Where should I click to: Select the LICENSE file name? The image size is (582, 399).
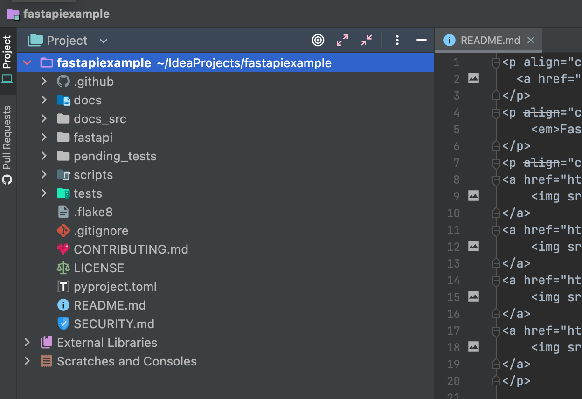click(x=99, y=268)
